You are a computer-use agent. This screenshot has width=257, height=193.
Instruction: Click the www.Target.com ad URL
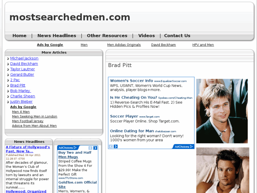149,117
